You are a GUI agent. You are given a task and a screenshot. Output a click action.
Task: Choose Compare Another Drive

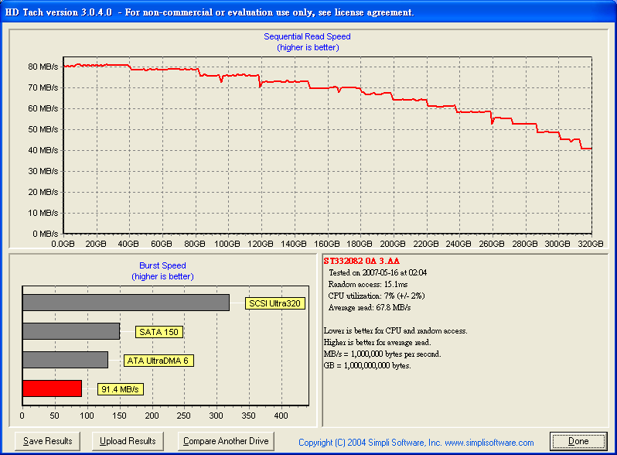[x=226, y=441]
